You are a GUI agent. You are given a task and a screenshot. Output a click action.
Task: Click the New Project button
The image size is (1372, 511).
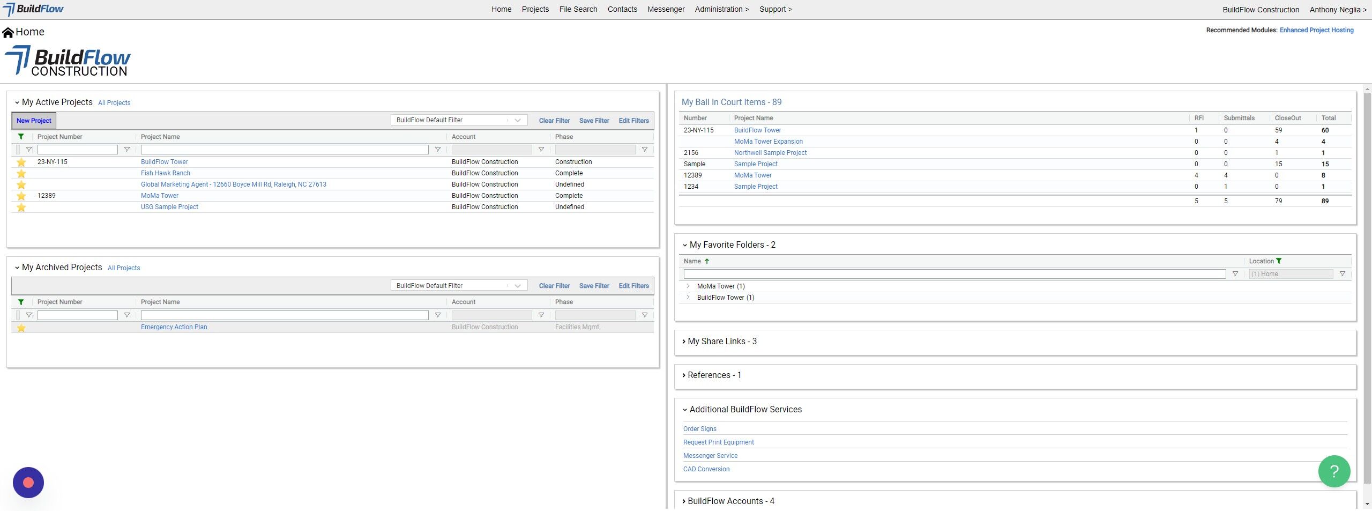34,121
